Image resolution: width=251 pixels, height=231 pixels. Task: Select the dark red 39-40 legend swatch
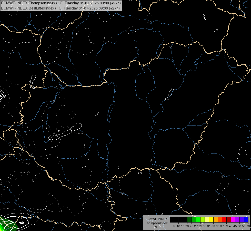(229, 219)
